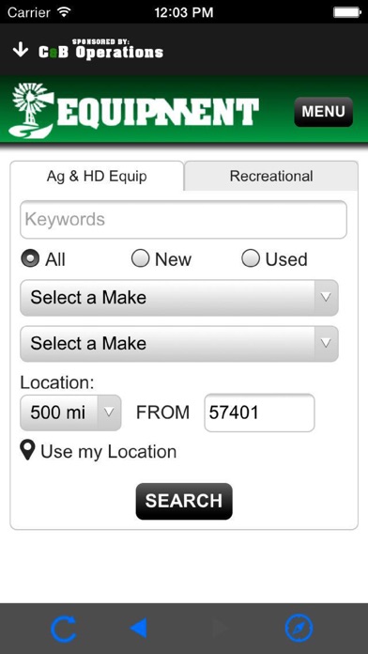Focus the Keywords input field
This screenshot has width=368, height=654.
coord(183,219)
